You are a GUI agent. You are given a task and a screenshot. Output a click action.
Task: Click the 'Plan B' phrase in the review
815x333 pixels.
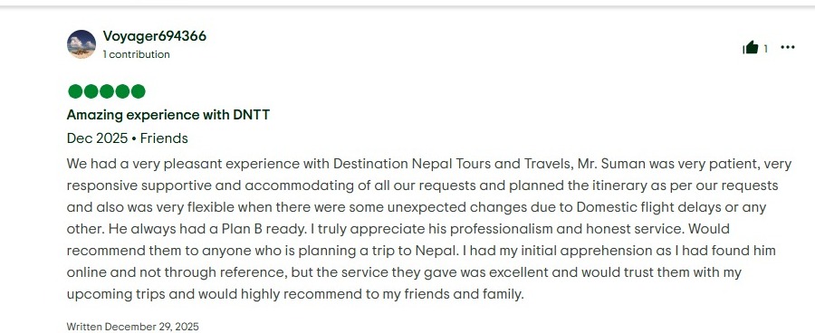[x=242, y=229]
